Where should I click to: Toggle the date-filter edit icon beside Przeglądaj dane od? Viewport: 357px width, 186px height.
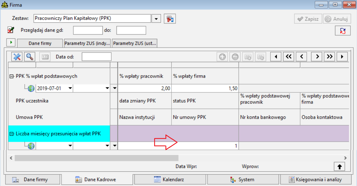coord(11,30)
